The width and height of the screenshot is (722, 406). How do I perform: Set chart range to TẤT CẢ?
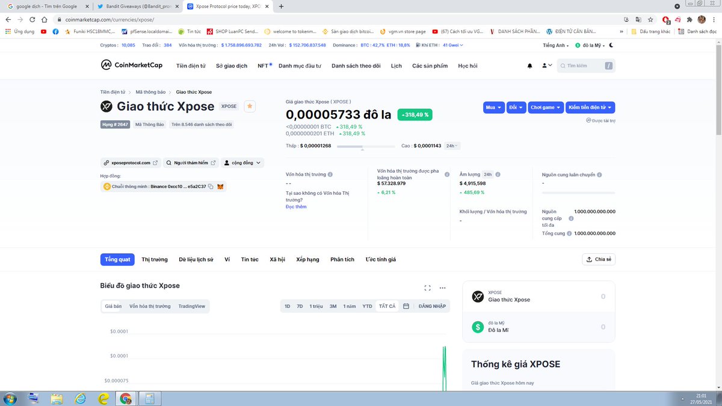(x=387, y=306)
